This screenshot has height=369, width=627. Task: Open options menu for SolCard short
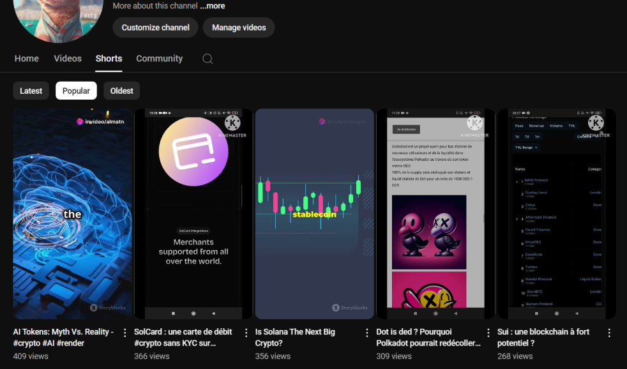point(246,333)
